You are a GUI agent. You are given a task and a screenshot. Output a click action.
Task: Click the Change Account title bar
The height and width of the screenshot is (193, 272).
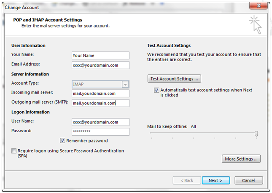(x=127, y=7)
